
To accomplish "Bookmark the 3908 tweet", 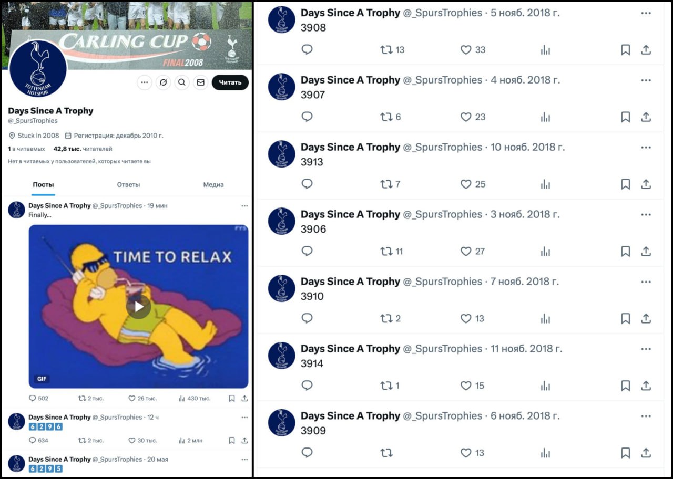I will [x=625, y=50].
